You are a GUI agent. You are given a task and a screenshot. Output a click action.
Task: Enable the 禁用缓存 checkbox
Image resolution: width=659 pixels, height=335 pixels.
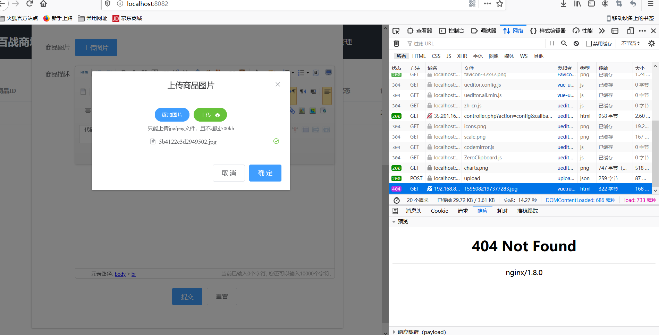point(589,44)
